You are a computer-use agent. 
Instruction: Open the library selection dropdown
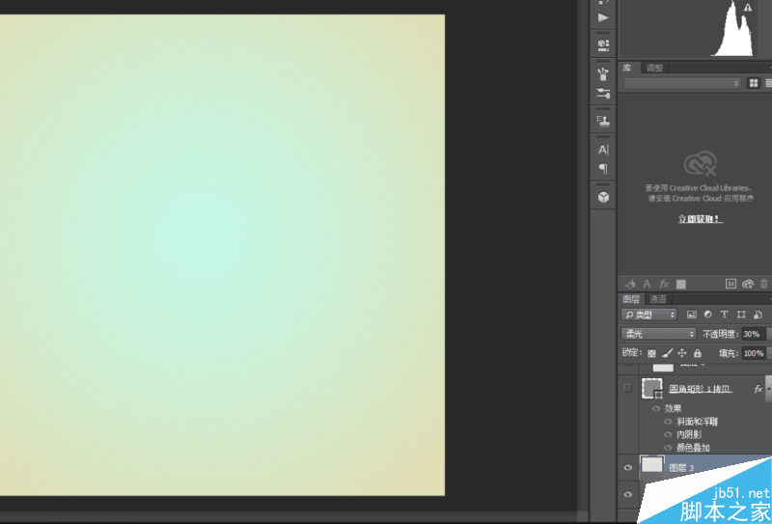682,83
